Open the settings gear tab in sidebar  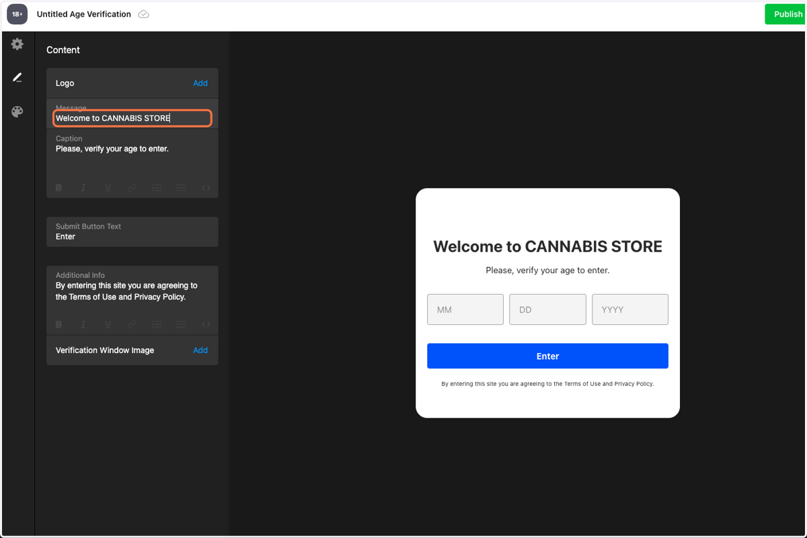click(17, 44)
